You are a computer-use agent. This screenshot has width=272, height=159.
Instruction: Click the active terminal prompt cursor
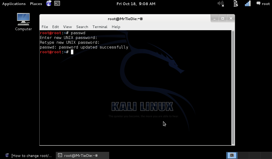point(72,52)
